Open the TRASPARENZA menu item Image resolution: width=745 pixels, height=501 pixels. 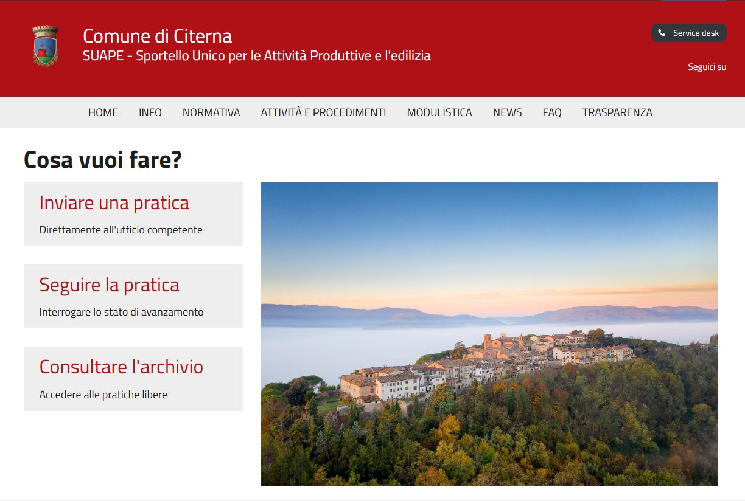[617, 112]
